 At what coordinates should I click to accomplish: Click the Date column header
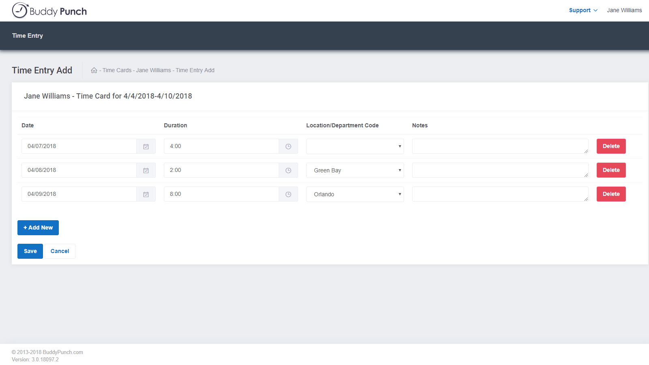coord(28,125)
